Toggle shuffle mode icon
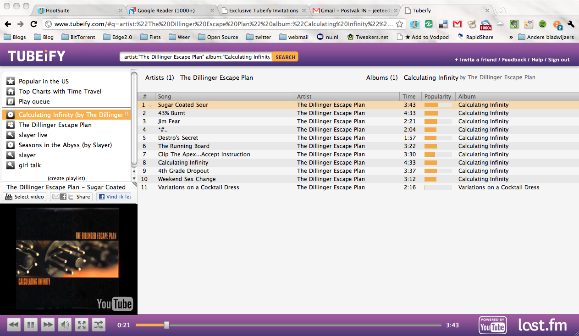 [x=99, y=325]
